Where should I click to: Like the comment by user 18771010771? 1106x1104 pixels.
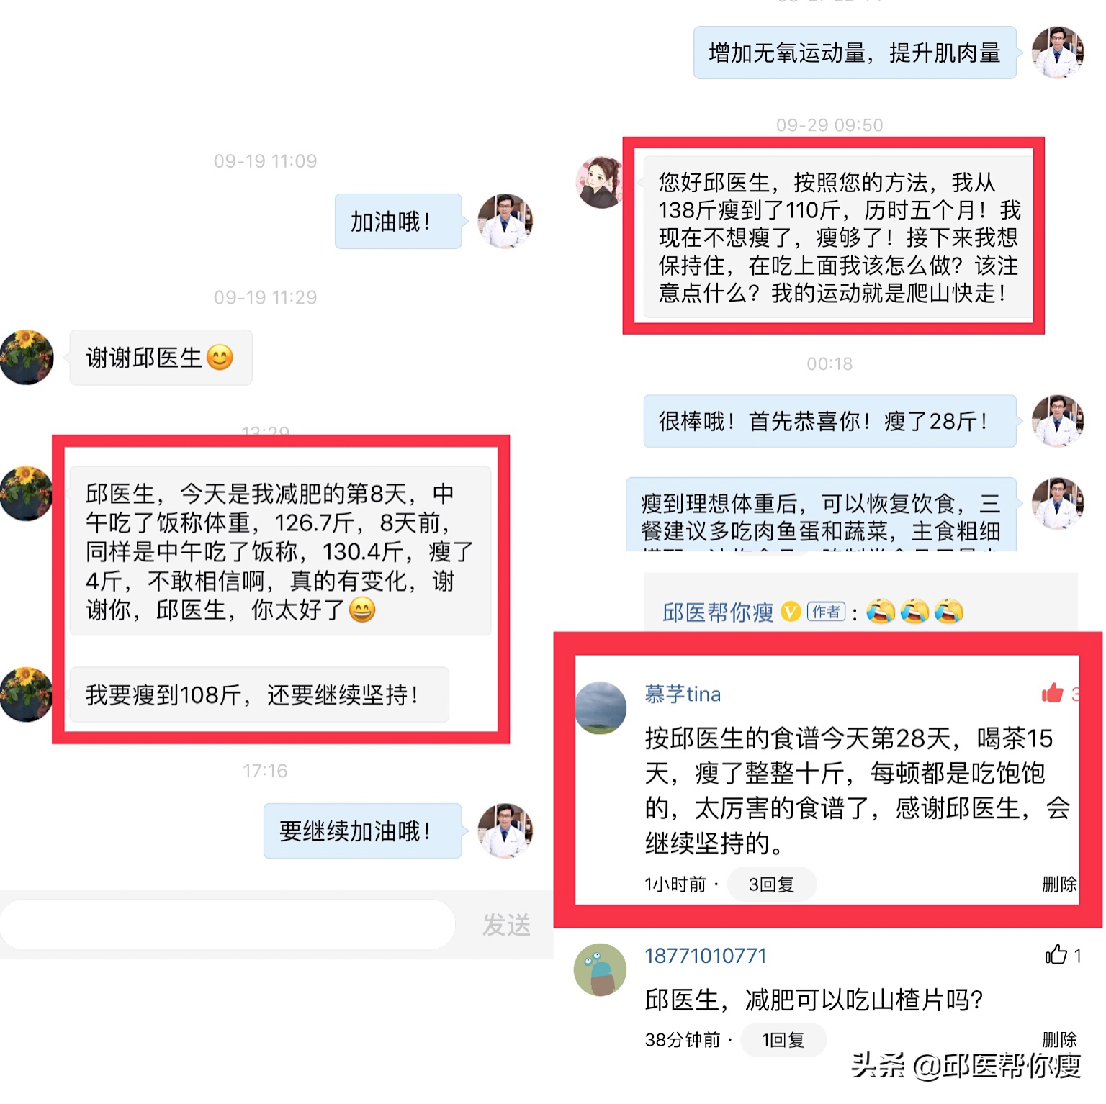point(1056,954)
